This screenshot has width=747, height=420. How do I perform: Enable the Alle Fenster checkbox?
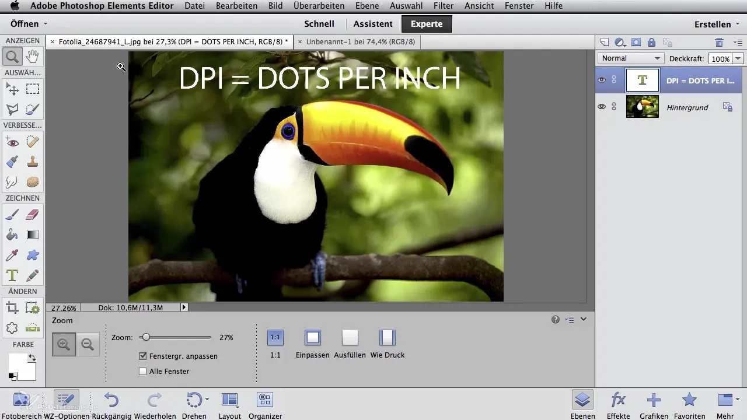(142, 371)
